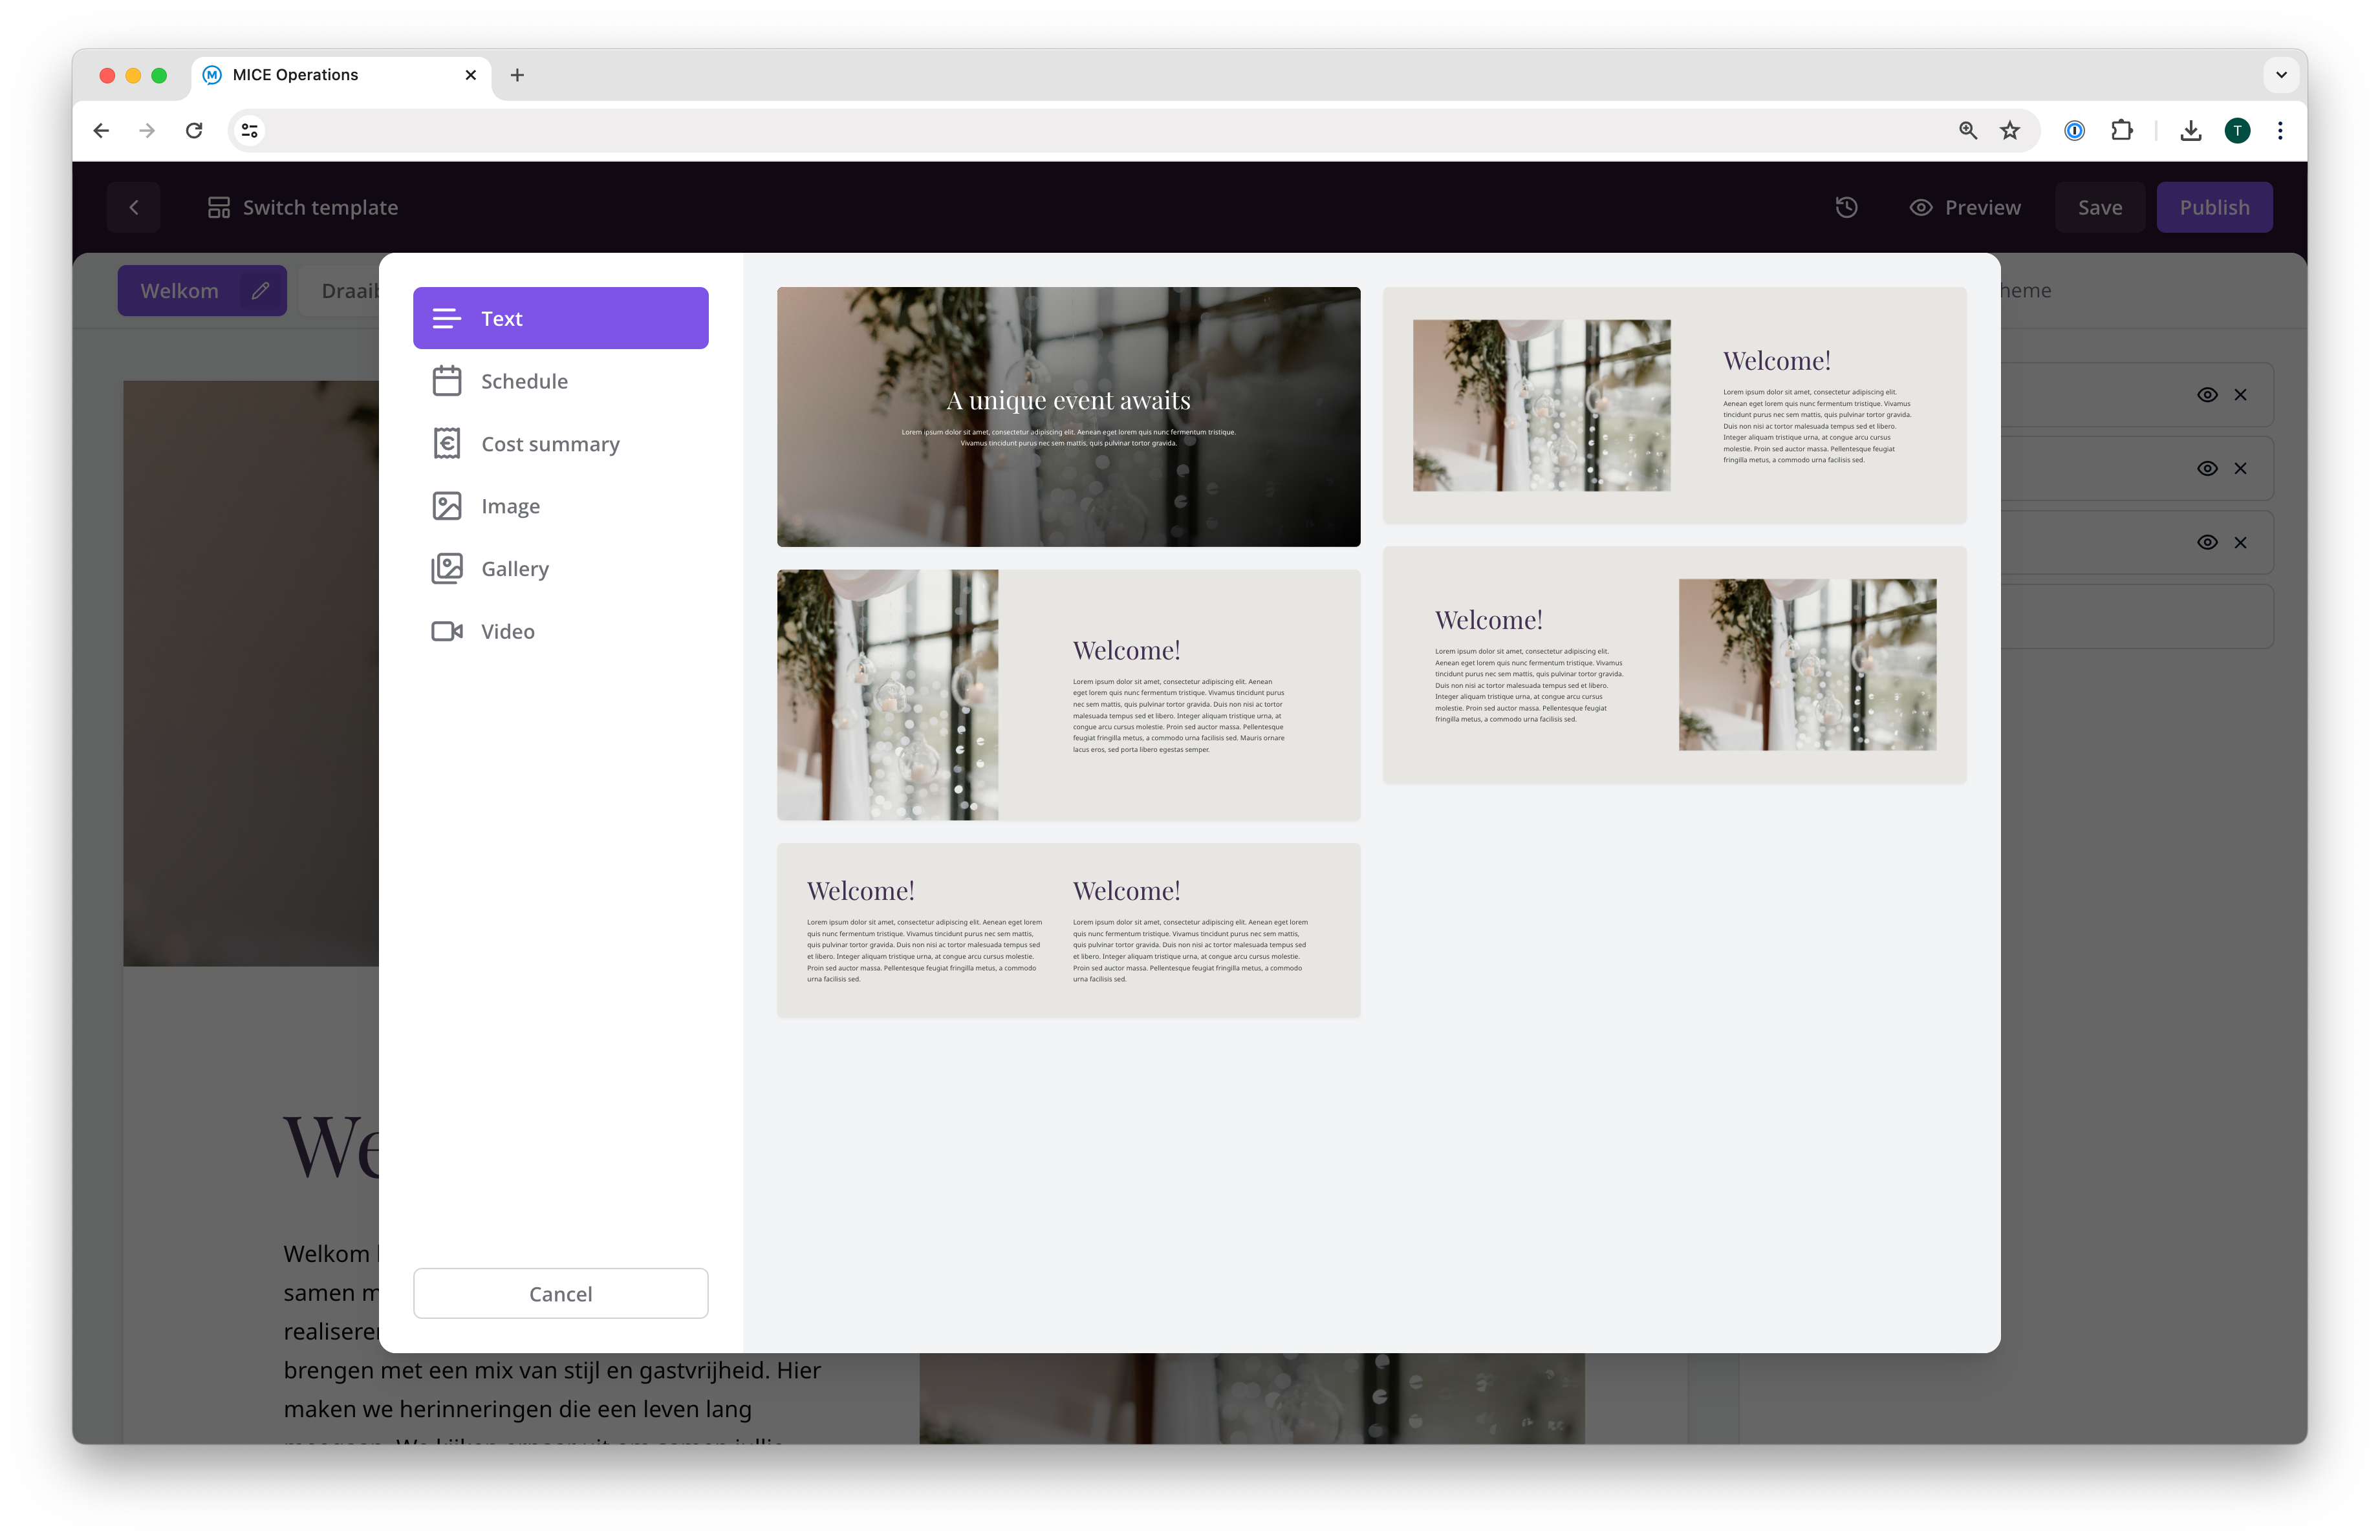Click the pencil edit icon on Welkom tab
The image size is (2380, 1540).
click(260, 291)
